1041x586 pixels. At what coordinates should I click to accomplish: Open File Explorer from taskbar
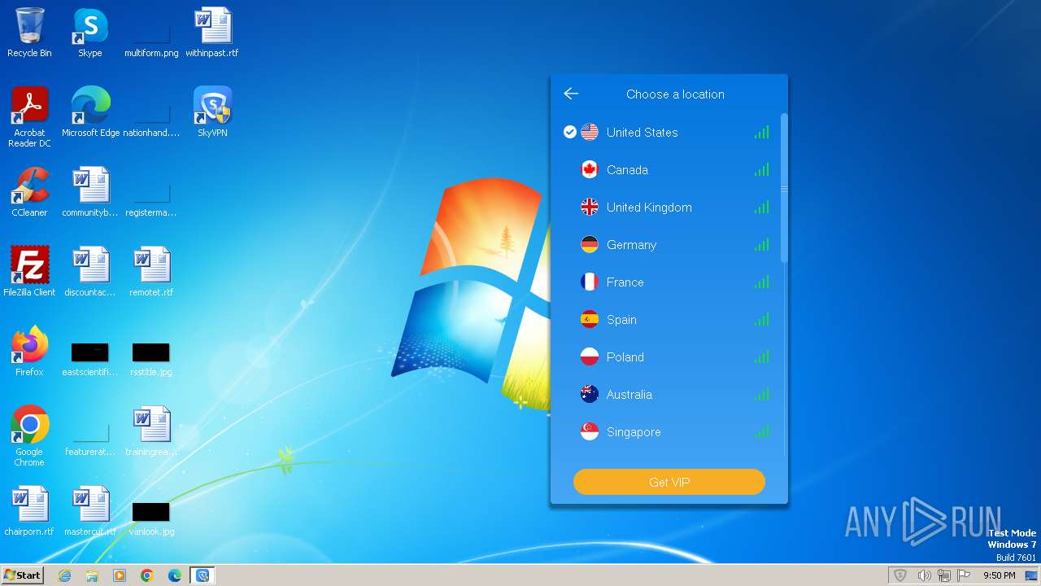tap(92, 575)
